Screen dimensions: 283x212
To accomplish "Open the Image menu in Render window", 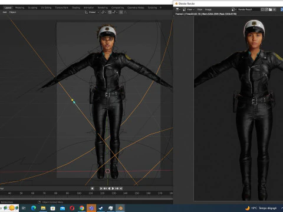I will pyautogui.click(x=208, y=9).
